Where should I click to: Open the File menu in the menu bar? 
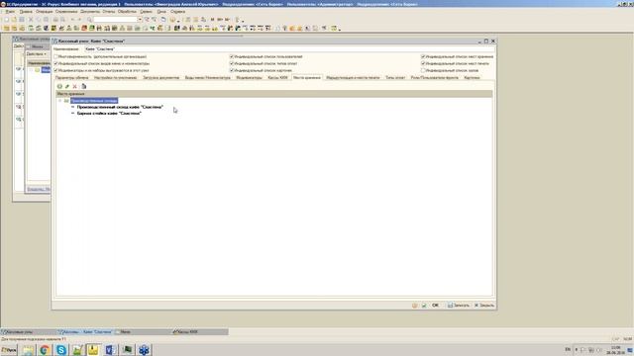point(10,12)
